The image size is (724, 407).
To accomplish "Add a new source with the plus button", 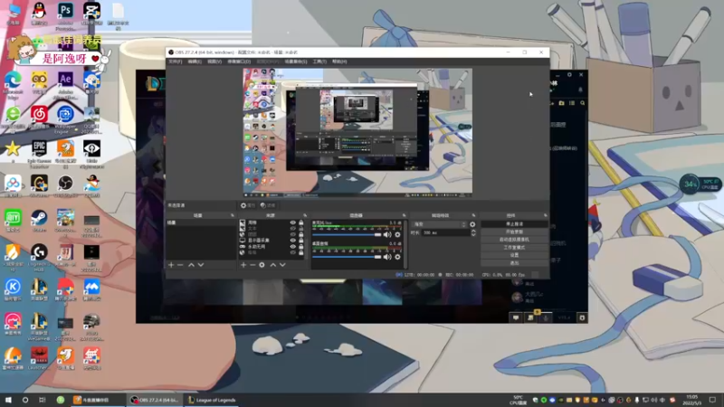I will tap(243, 265).
